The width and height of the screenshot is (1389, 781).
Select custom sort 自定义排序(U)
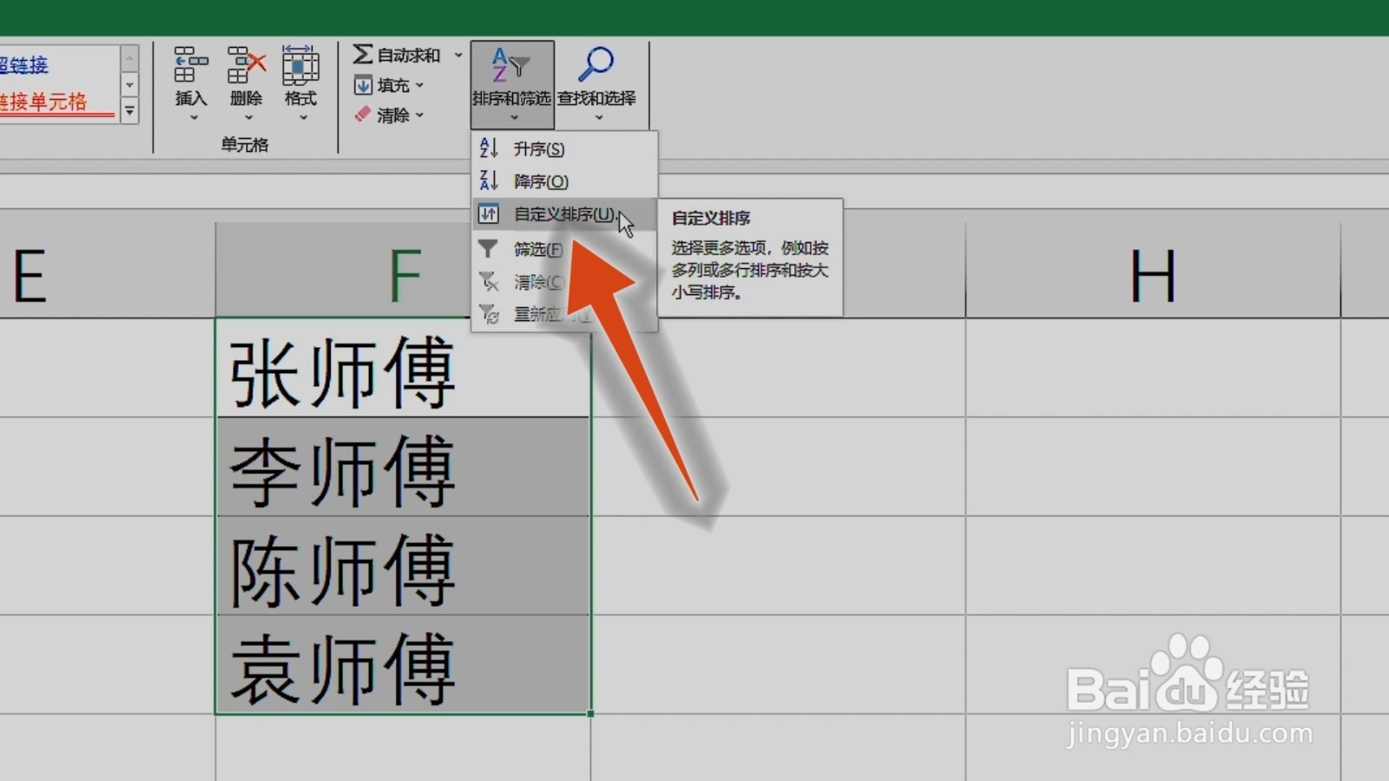coord(564,214)
